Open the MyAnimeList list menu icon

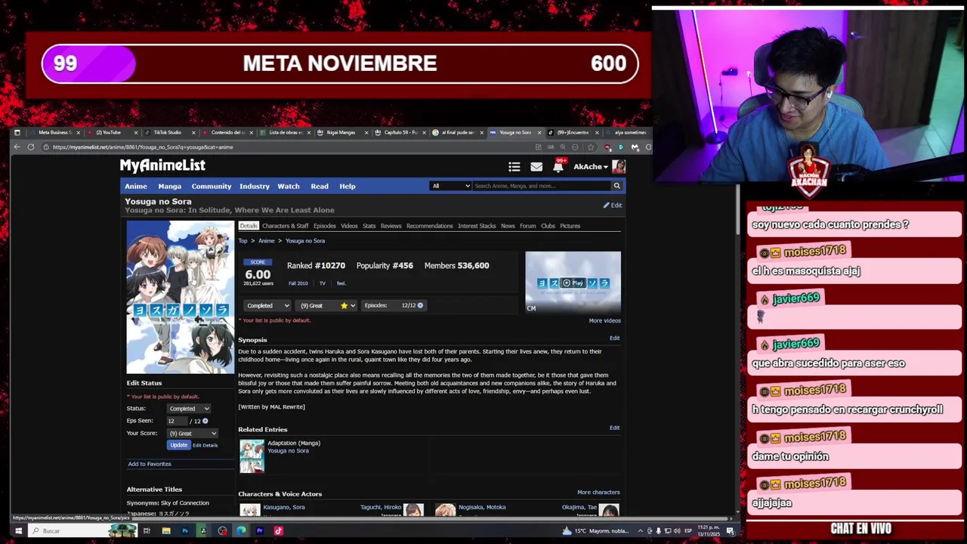tap(514, 167)
